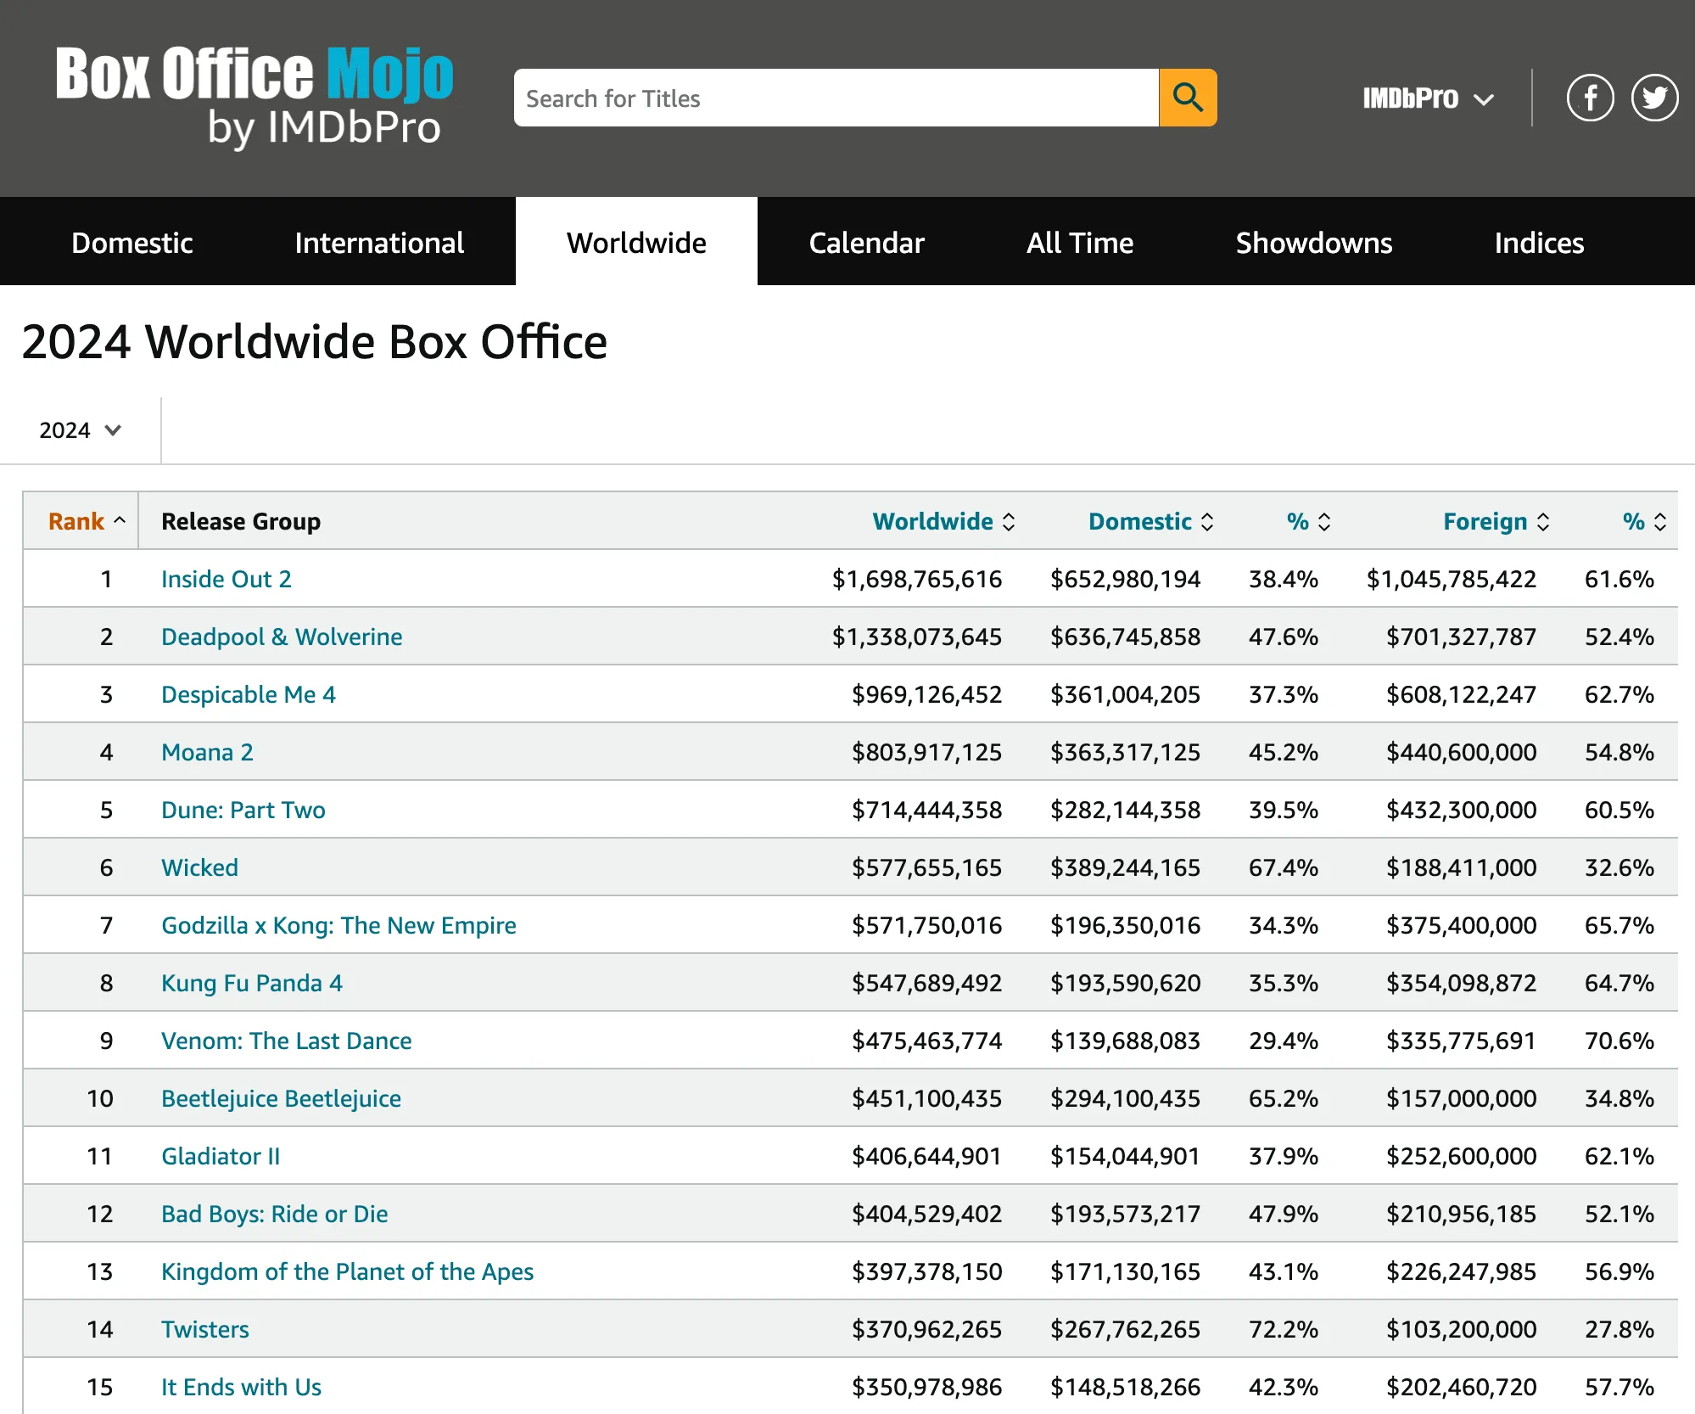
Task: Open Deadpool & Wolverine release page
Action: click(x=282, y=637)
